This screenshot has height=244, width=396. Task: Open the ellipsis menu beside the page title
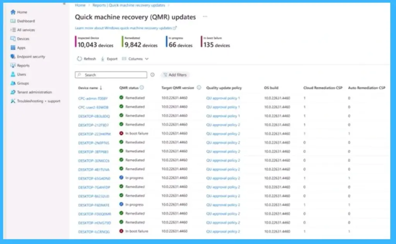pyautogui.click(x=205, y=17)
